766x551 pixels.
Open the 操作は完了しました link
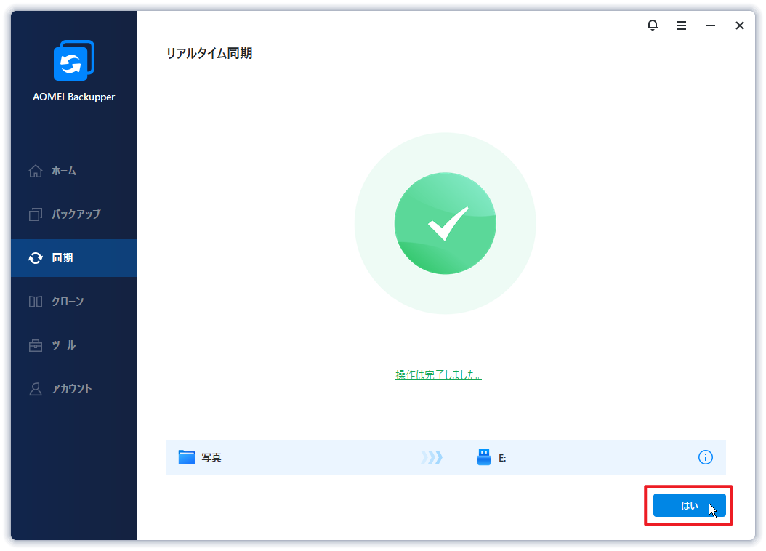[438, 374]
